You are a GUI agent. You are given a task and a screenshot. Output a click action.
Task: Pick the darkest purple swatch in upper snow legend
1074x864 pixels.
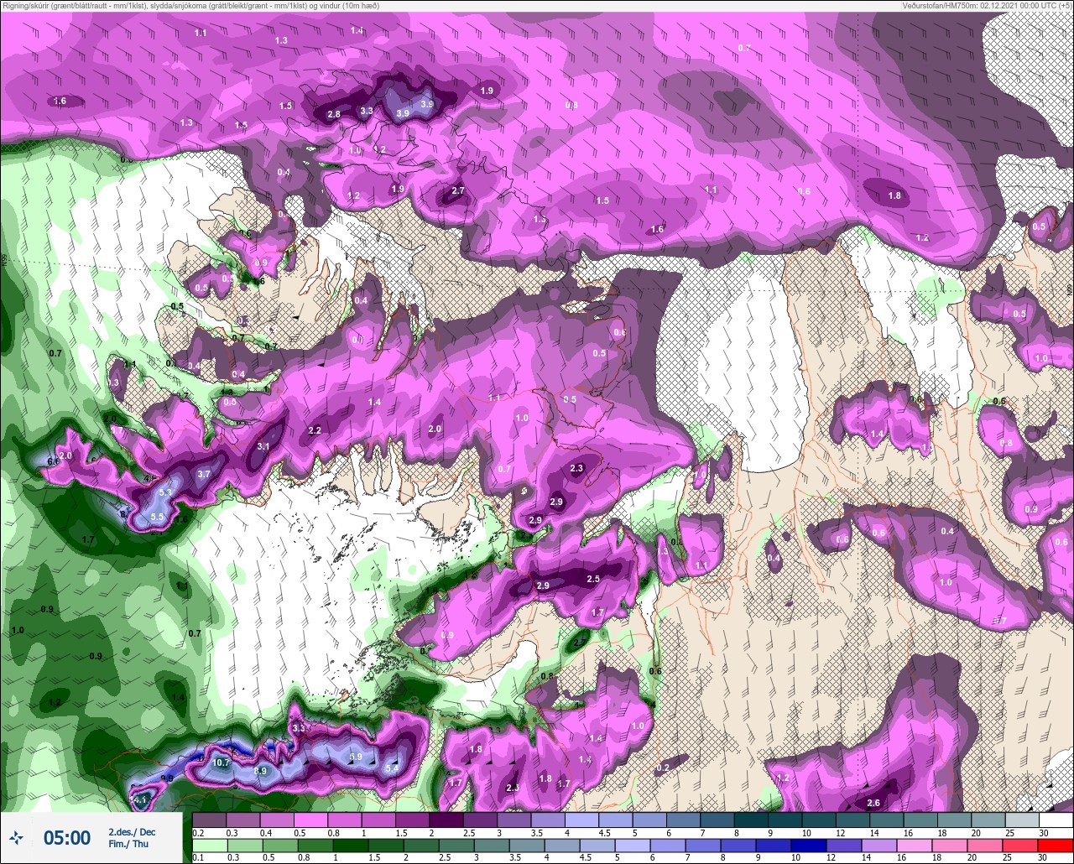[446, 820]
